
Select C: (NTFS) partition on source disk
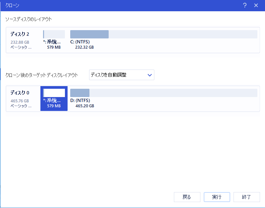click(x=89, y=34)
